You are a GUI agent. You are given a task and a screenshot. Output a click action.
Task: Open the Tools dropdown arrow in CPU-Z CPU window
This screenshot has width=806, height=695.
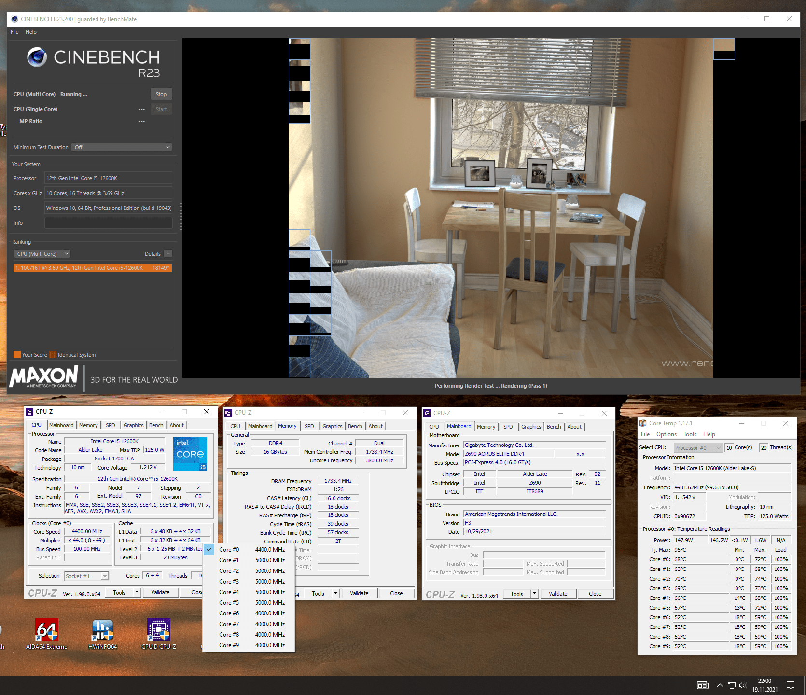137,592
